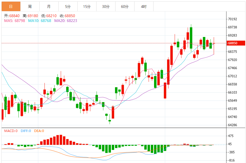Click the 67920 price axis label
Image resolution: width=246 pixels, height=163 pixels.
232,60
